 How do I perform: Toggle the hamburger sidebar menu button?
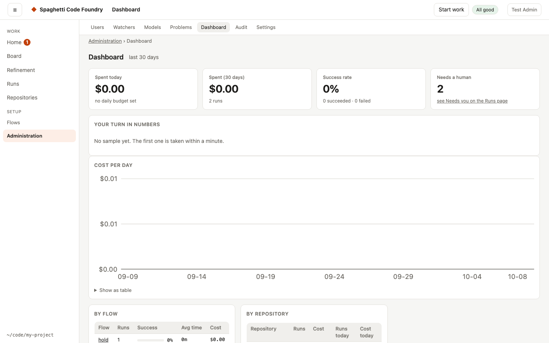tap(15, 10)
